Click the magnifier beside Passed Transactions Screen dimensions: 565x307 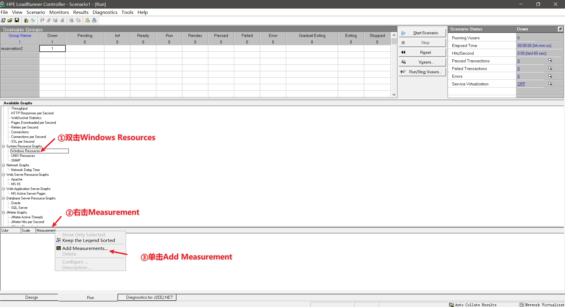tap(550, 60)
